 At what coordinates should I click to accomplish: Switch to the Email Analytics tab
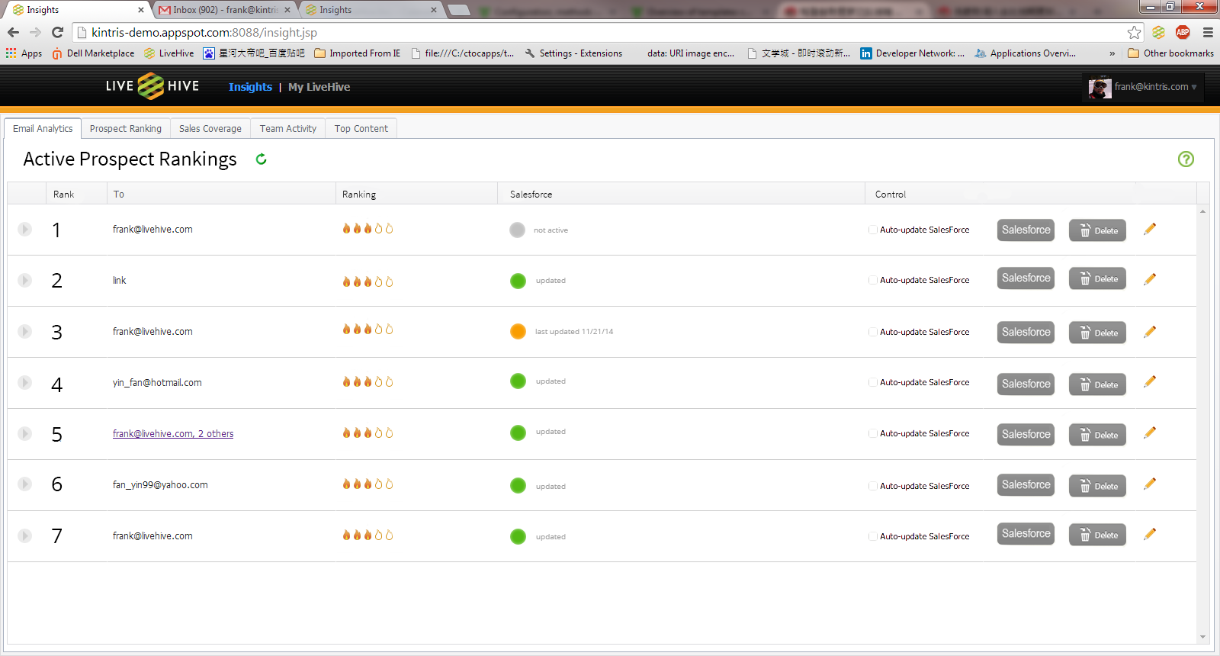pyautogui.click(x=43, y=128)
